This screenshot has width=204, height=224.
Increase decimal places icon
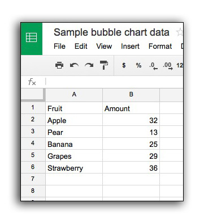(x=168, y=66)
